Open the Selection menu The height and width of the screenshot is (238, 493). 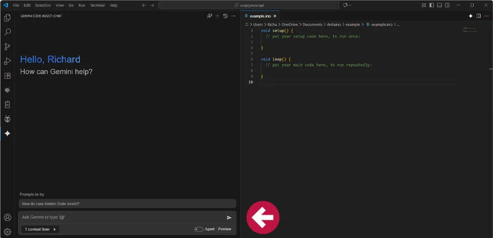click(43, 5)
